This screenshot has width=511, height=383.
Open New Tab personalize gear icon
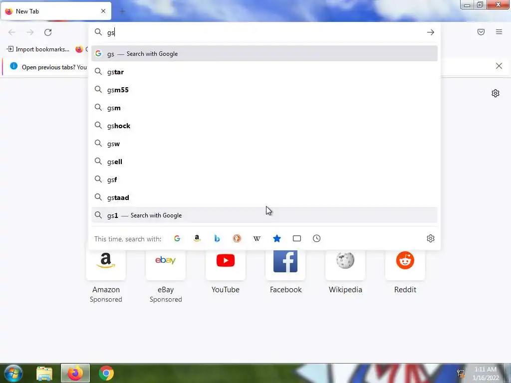tap(496, 93)
